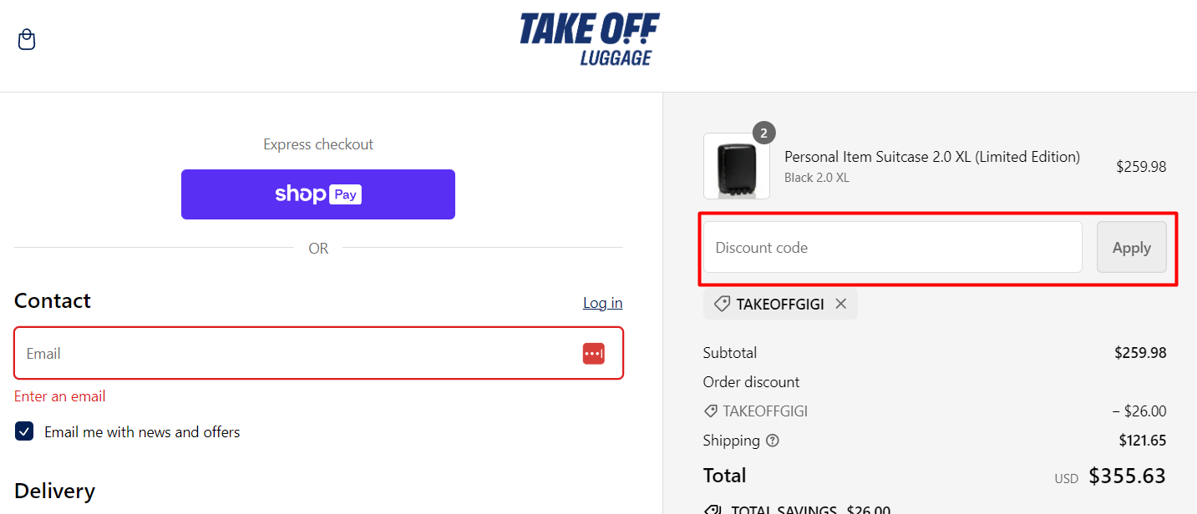Click the question mark icon next to Shipping
1197x514 pixels.
(x=772, y=441)
